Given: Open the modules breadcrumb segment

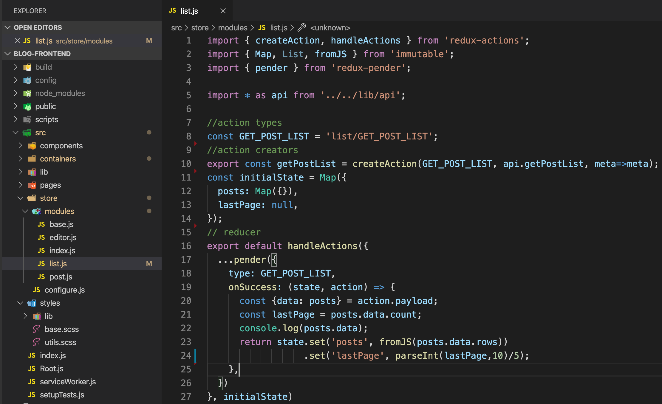Looking at the screenshot, I should pyautogui.click(x=233, y=28).
